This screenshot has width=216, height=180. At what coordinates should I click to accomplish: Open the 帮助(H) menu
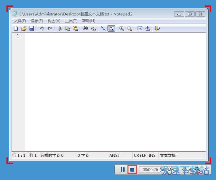[89, 21]
